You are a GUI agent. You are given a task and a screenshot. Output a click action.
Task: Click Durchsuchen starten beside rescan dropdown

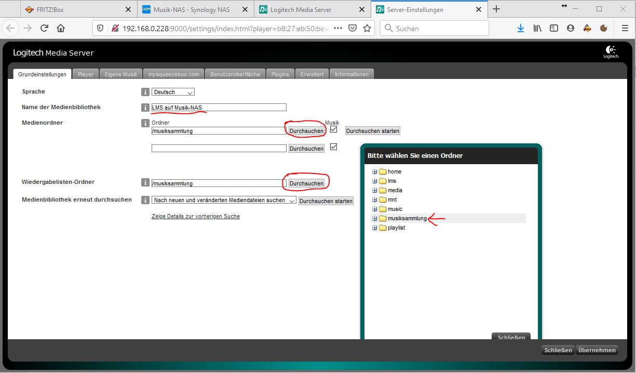[x=326, y=201]
